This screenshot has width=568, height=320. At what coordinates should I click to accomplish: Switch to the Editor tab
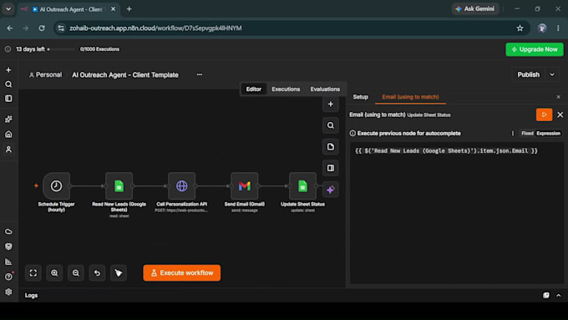pos(254,89)
